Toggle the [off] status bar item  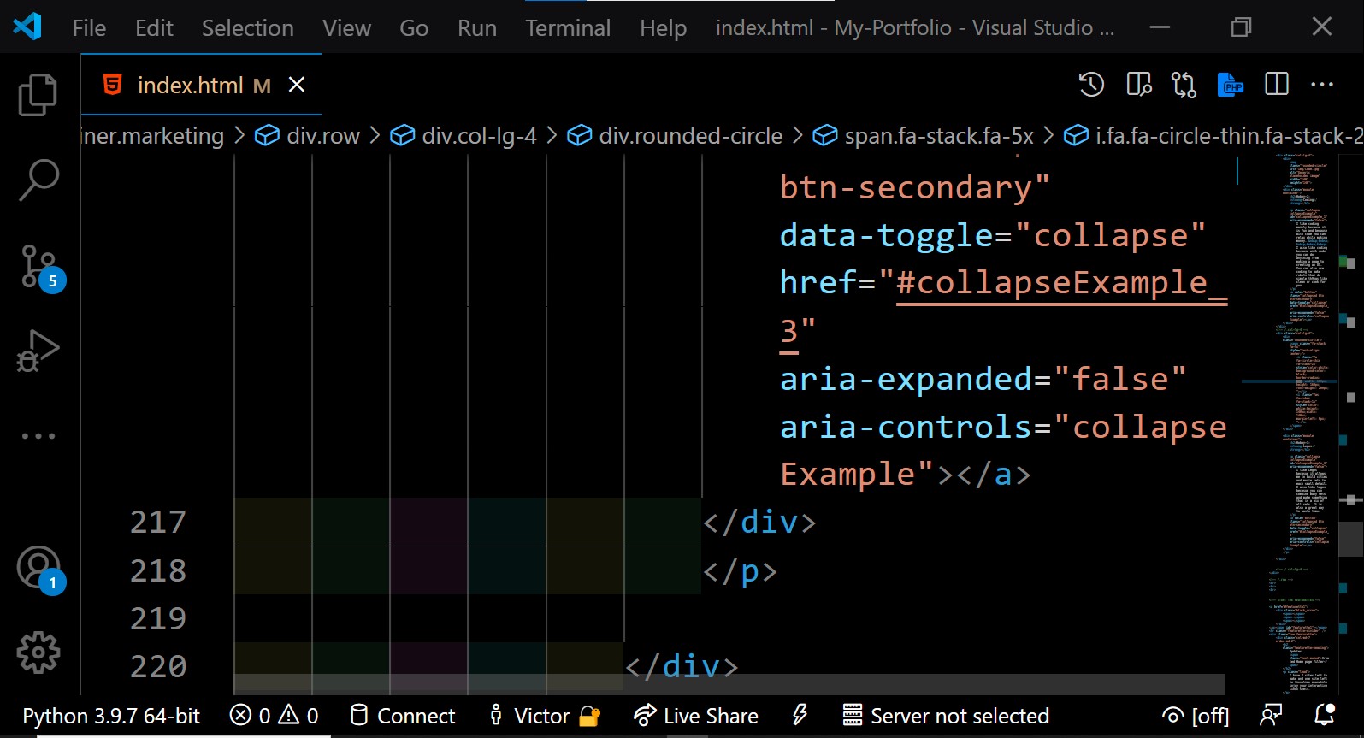tap(1196, 716)
